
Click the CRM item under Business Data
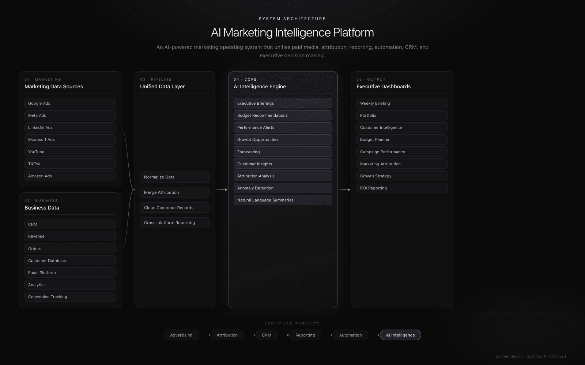tap(70, 224)
